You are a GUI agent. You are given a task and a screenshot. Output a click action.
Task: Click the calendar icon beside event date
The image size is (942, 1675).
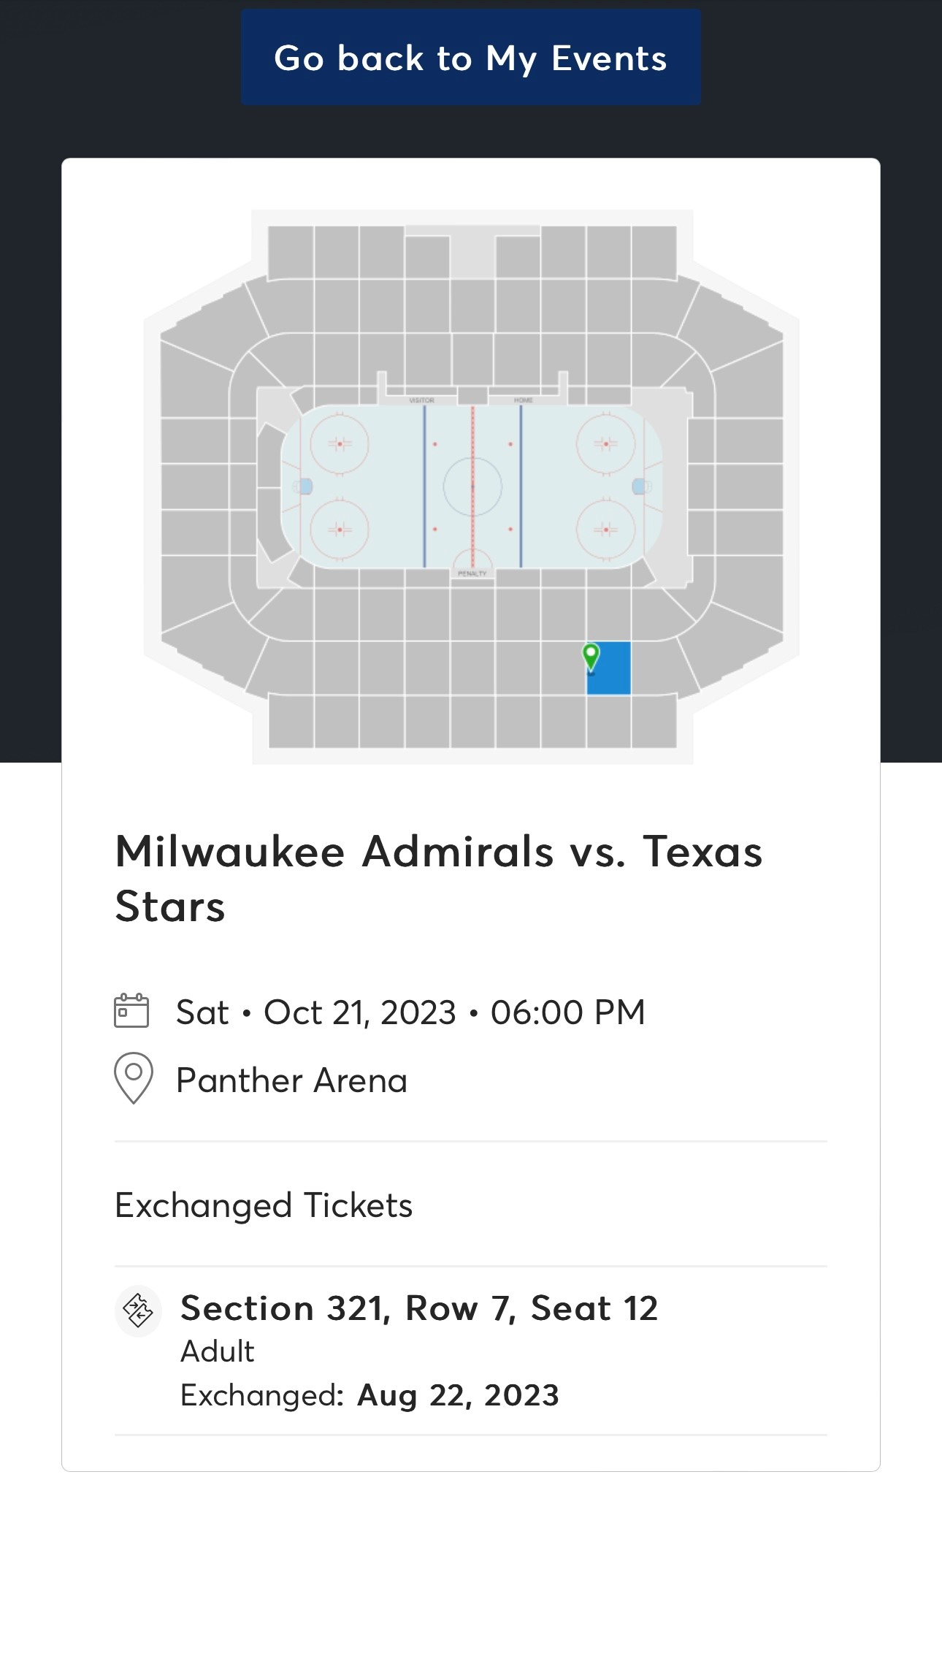pos(131,1011)
